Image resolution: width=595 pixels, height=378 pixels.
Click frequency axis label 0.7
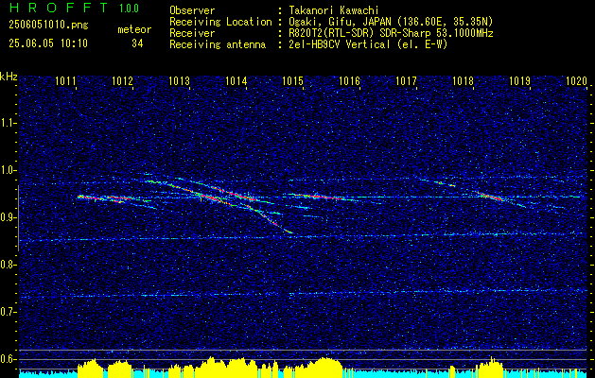(9, 312)
